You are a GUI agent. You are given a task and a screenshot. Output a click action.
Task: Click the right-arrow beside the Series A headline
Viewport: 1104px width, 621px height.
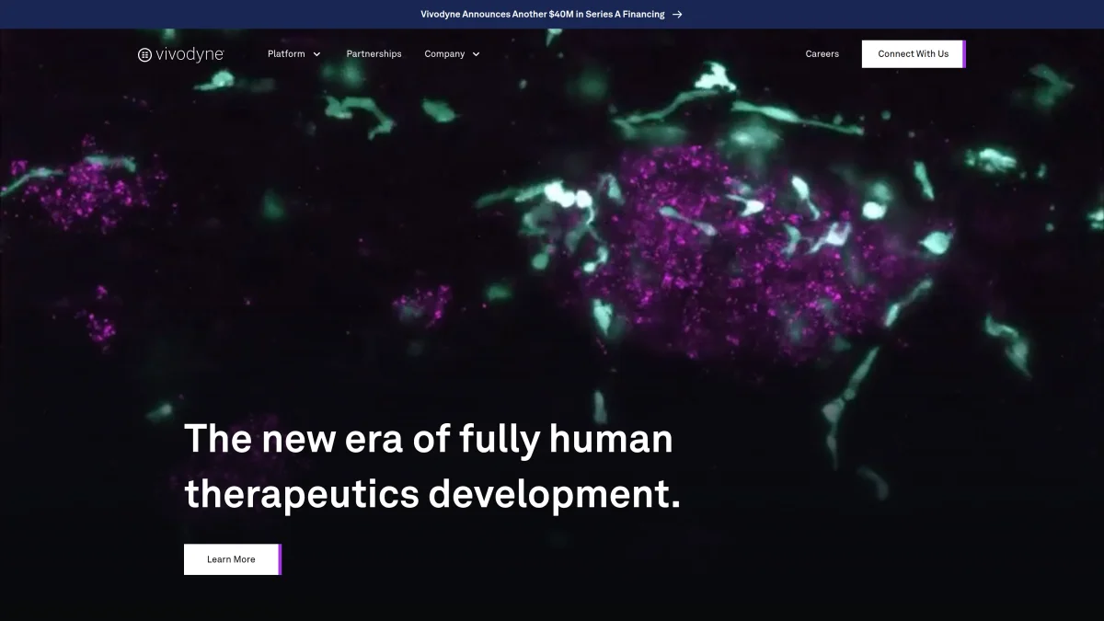(677, 15)
